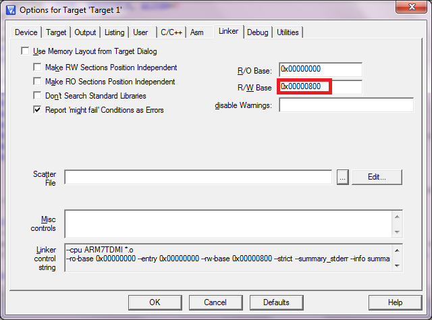Switch to the Utilities tab
432x320 pixels.
288,32
